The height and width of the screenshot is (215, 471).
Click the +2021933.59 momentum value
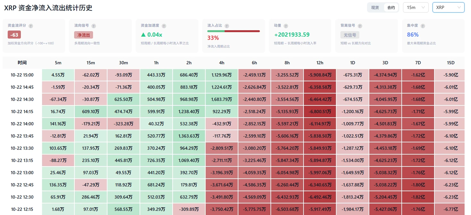tap(292, 35)
